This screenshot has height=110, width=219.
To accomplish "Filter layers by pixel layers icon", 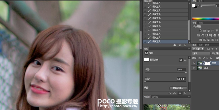I will pyautogui.click(x=208, y=49).
